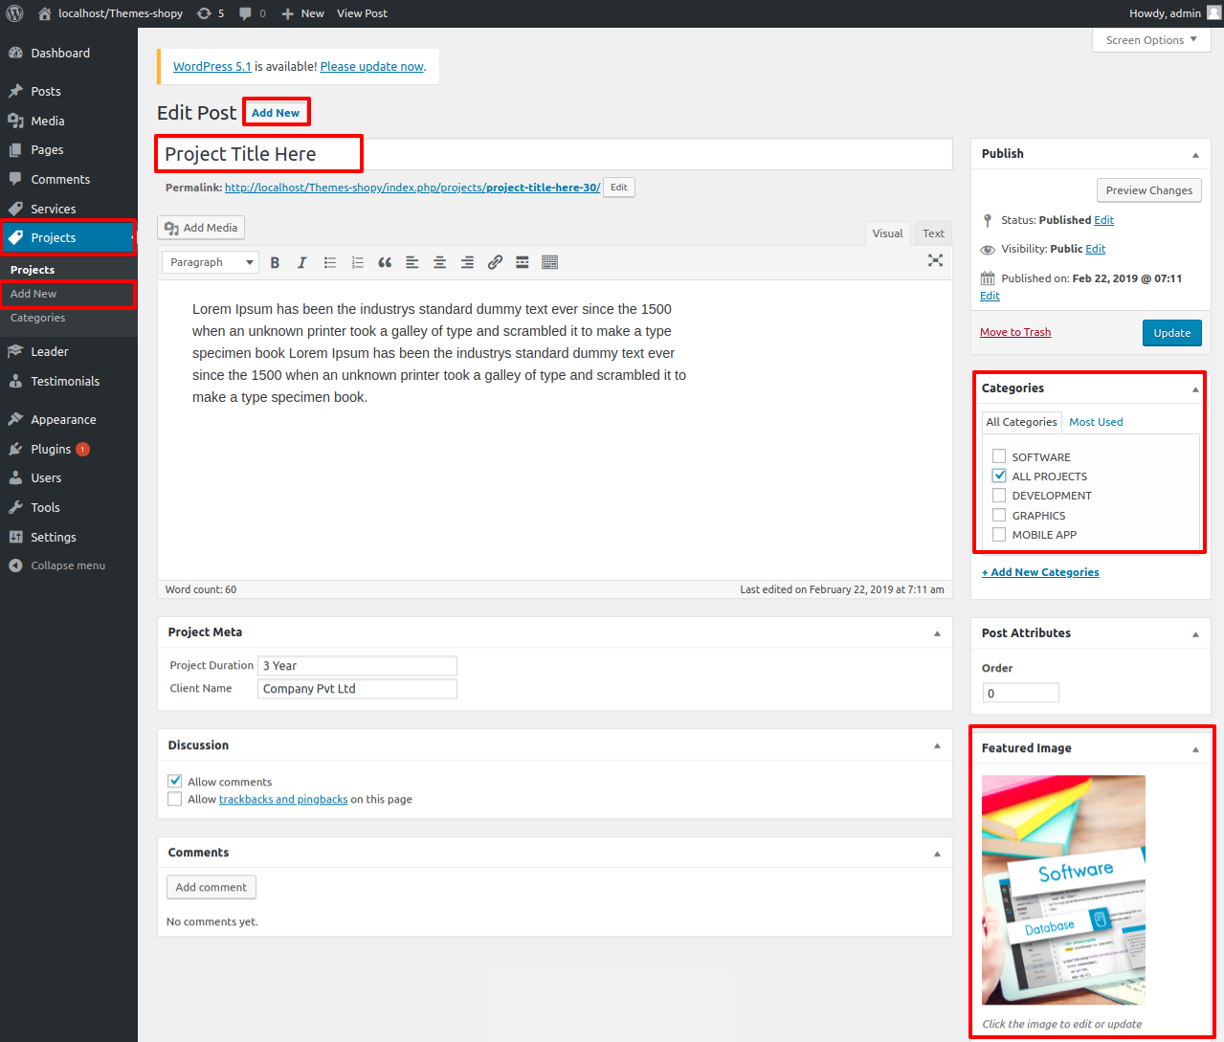Screen dimensions: 1224x1042
Task: Toggle the bulleted list icon
Action: pyautogui.click(x=330, y=262)
